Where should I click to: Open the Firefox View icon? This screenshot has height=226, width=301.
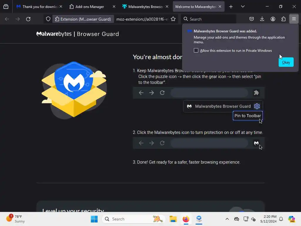(6, 6)
